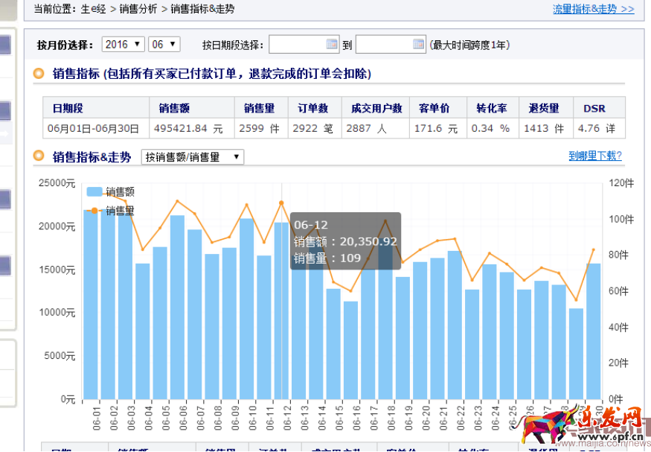
Task: Click the 到哪里下载 download link
Action: pyautogui.click(x=594, y=156)
